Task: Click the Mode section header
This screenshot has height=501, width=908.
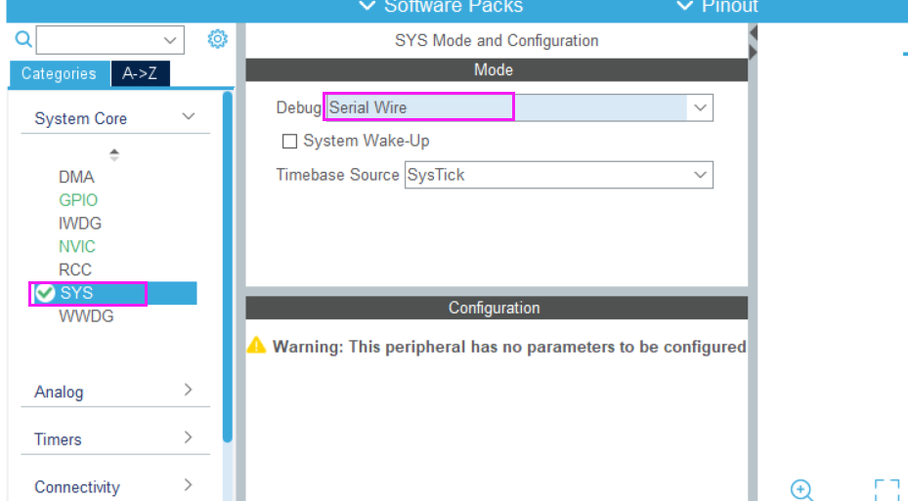Action: click(x=497, y=70)
